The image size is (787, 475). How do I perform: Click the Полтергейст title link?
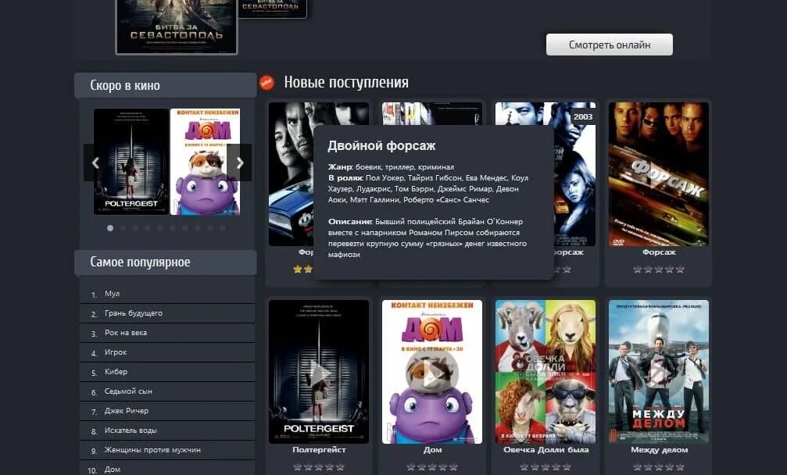tap(319, 450)
